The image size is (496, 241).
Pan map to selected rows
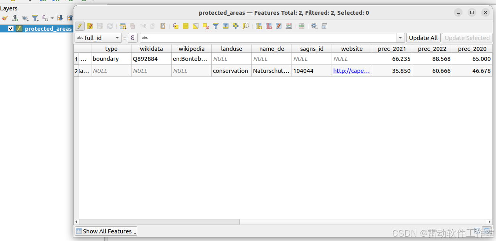236,26
